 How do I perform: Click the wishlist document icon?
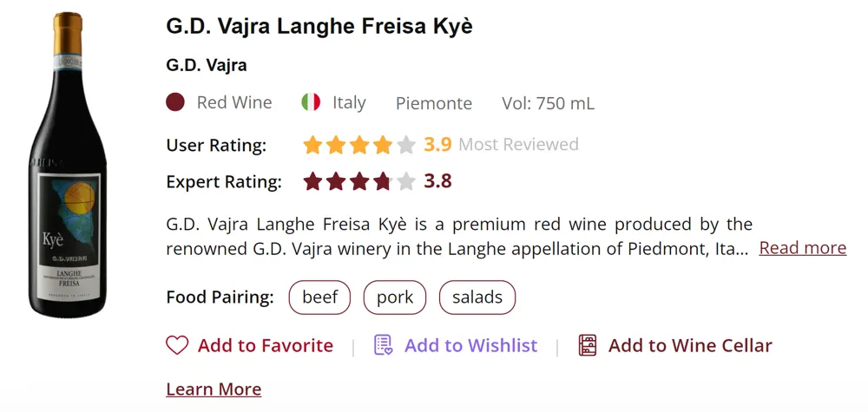tap(383, 345)
